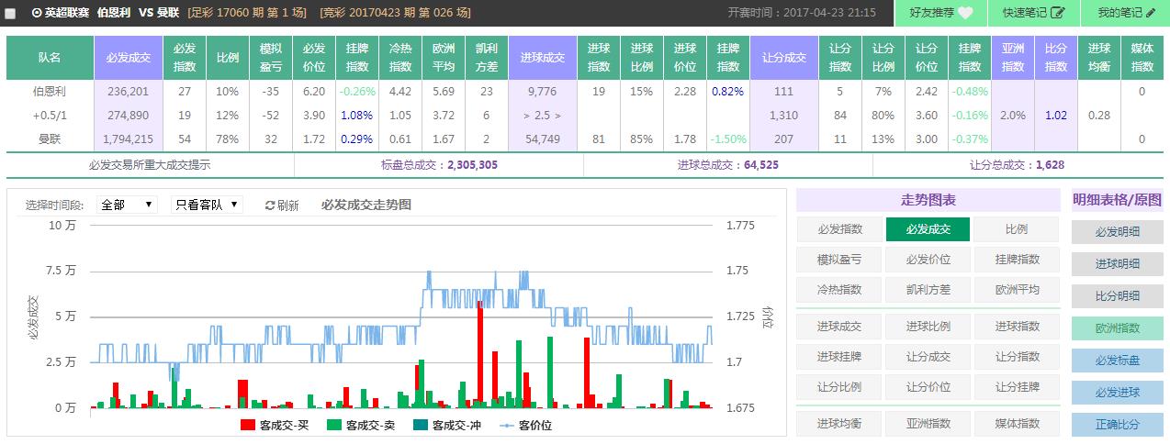Screen dimensions: 1170x444
Task: Click the 标盘总成交 2,305,305 summary
Action: pyautogui.click(x=439, y=165)
